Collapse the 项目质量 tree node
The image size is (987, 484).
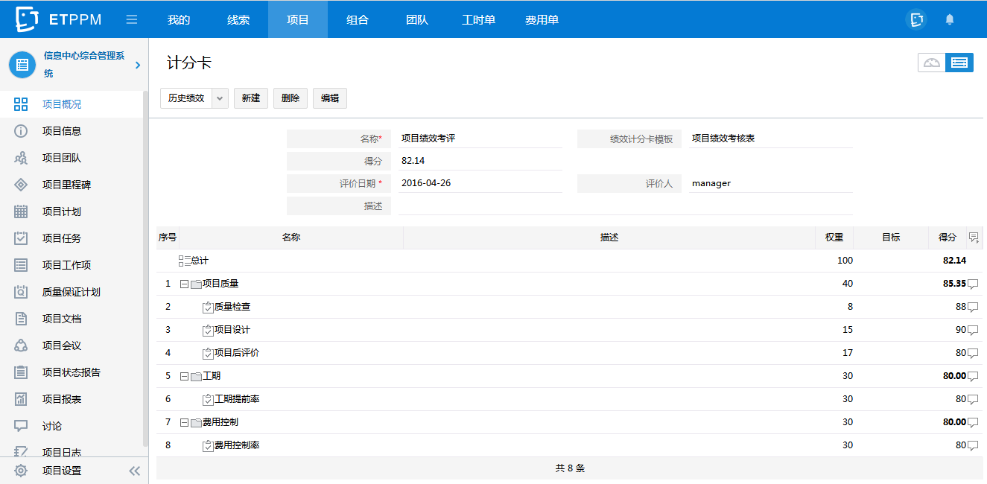(x=184, y=284)
